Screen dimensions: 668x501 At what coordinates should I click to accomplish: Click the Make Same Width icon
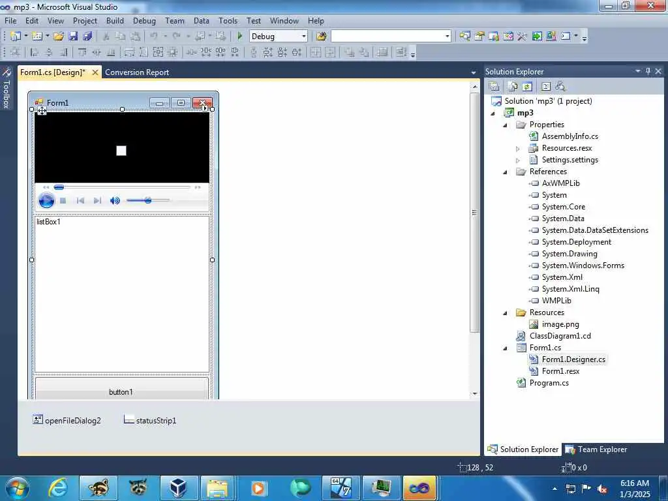[130, 52]
